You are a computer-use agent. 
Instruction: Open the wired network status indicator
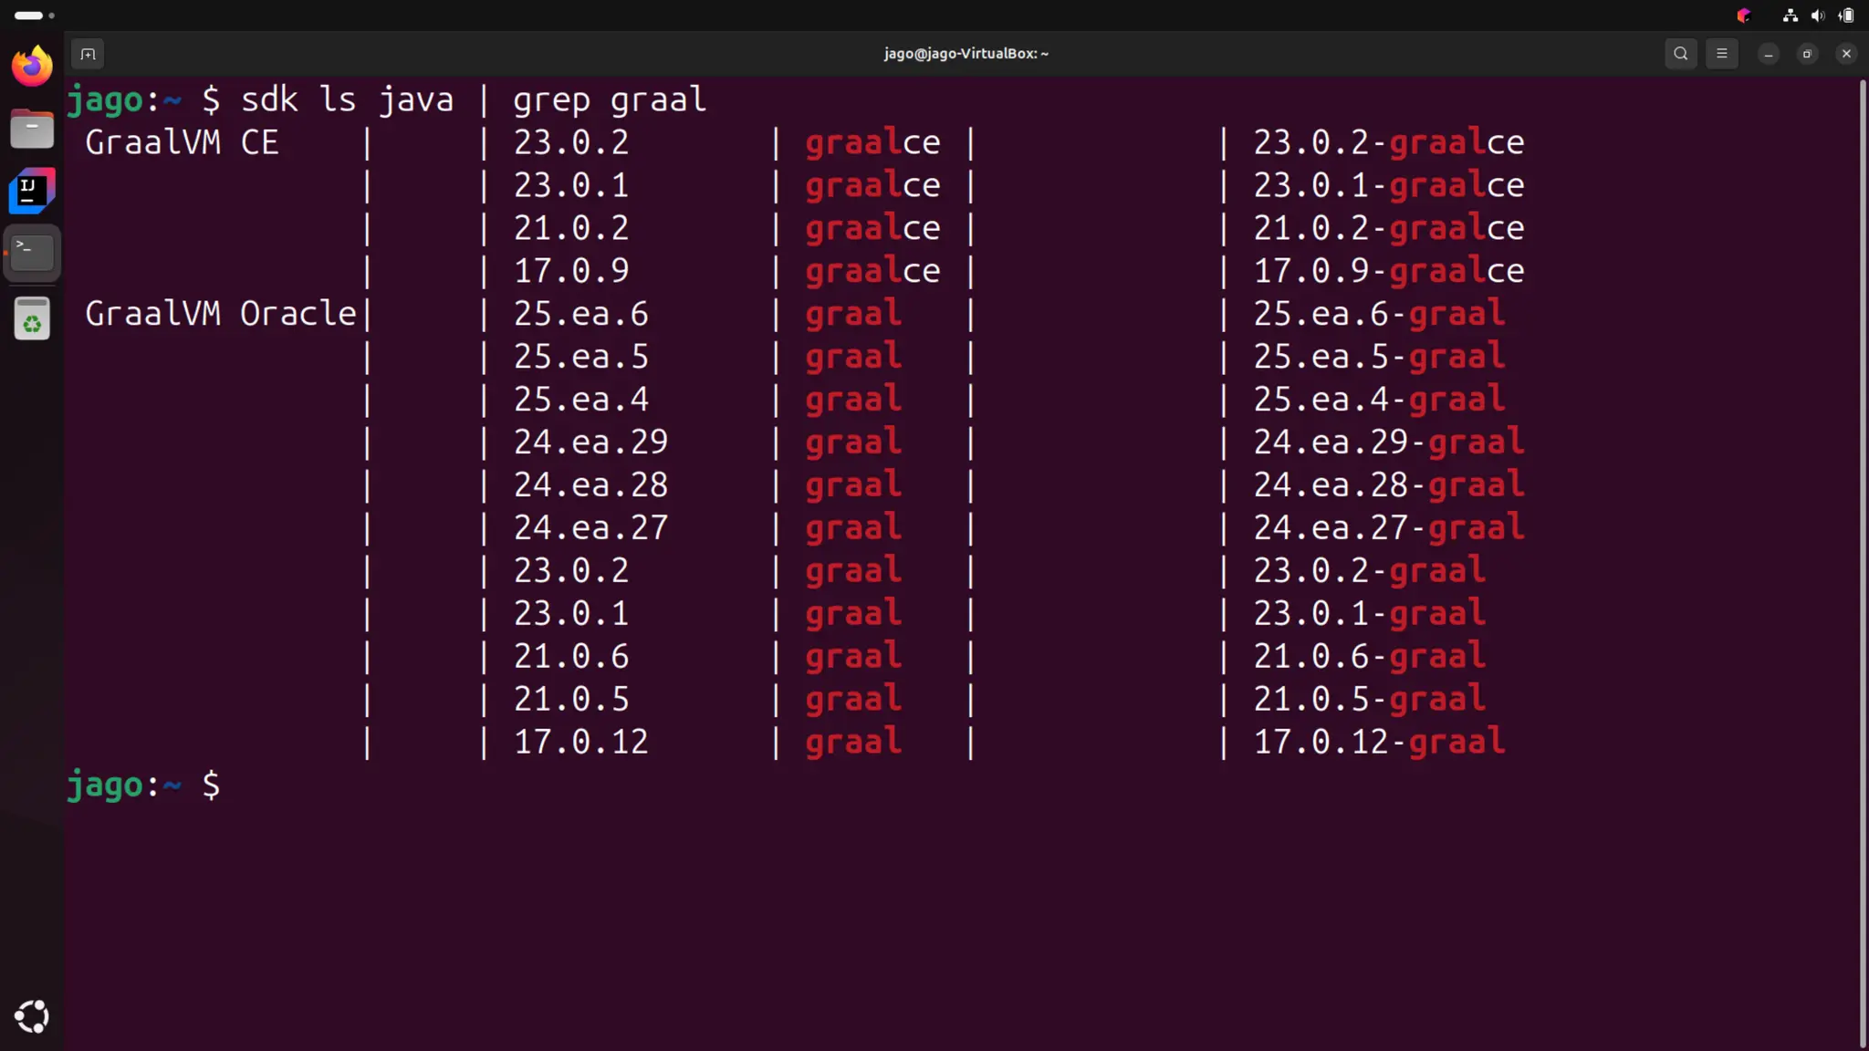(1791, 16)
